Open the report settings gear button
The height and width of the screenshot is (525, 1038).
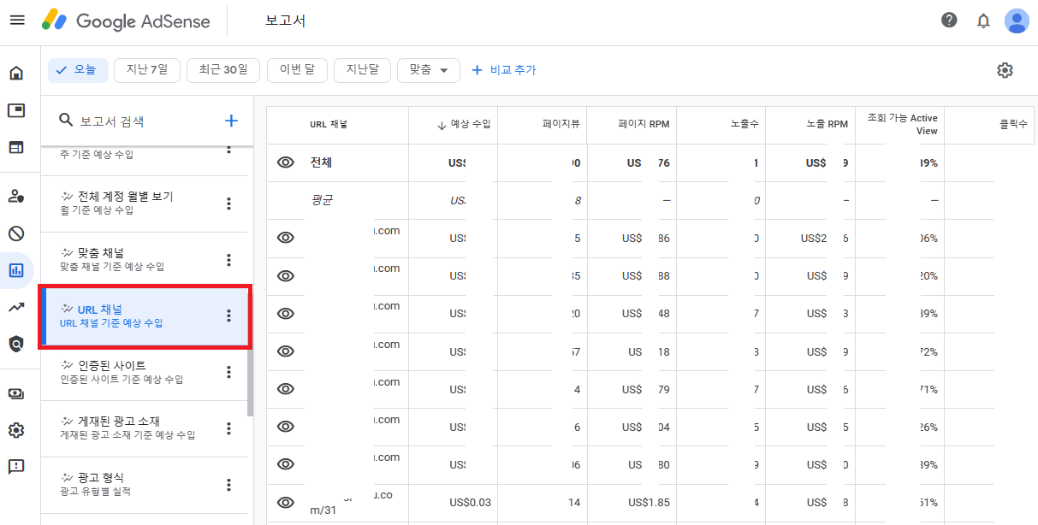[x=1005, y=70]
